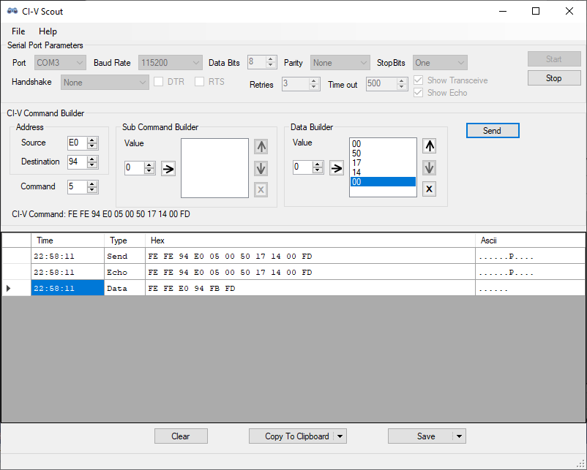
Task: Open the Baud Rate 115200 dropdown
Action: (x=171, y=63)
